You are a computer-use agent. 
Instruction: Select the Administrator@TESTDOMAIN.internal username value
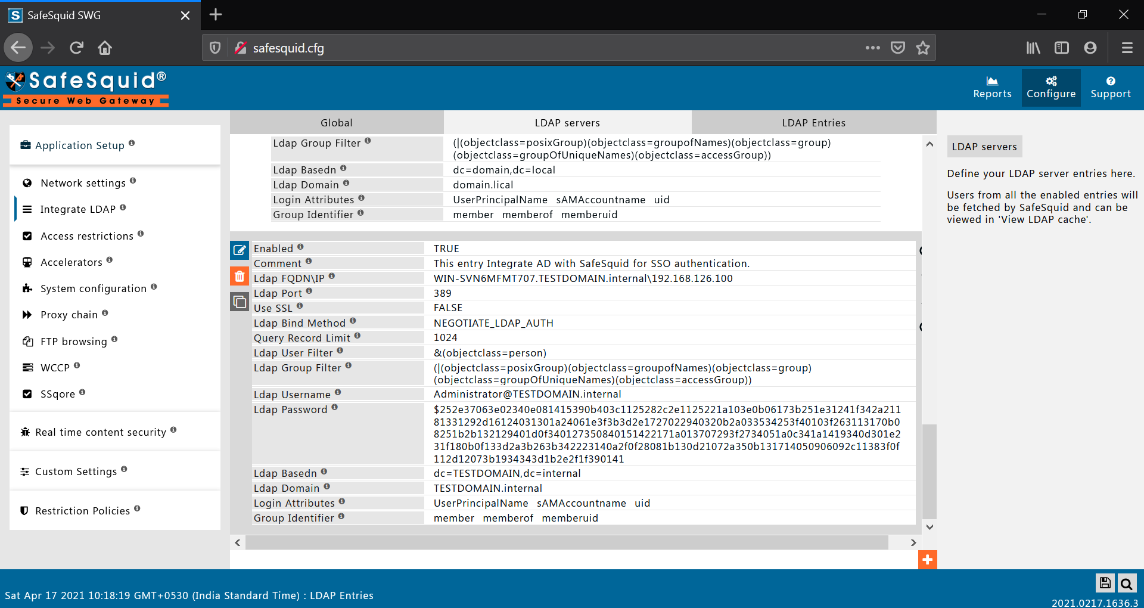pos(527,394)
